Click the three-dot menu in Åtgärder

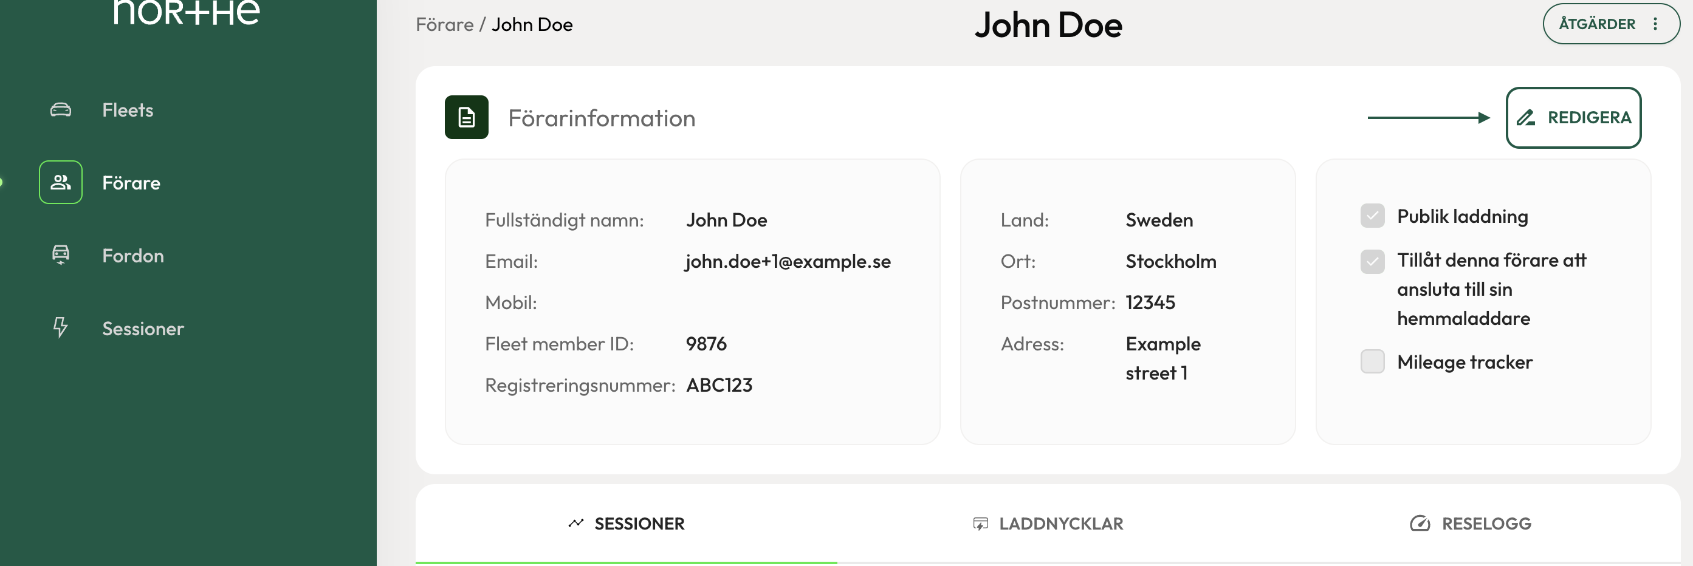(1655, 24)
